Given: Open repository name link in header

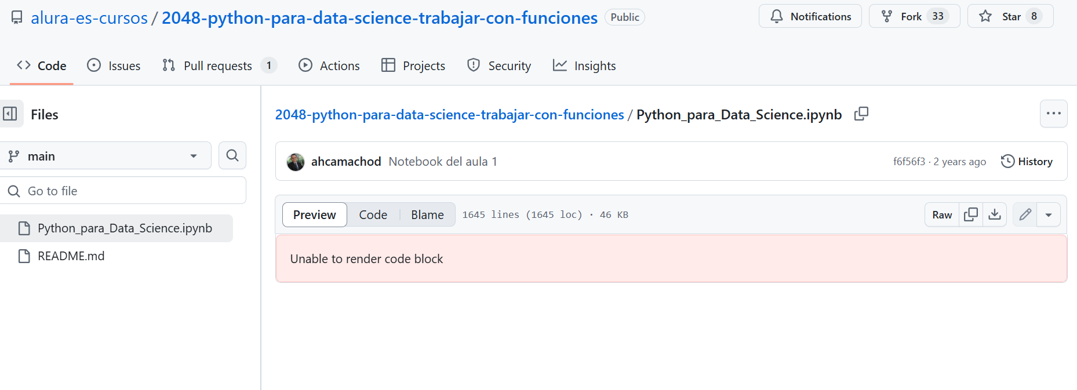Looking at the screenshot, I should pyautogui.click(x=379, y=17).
